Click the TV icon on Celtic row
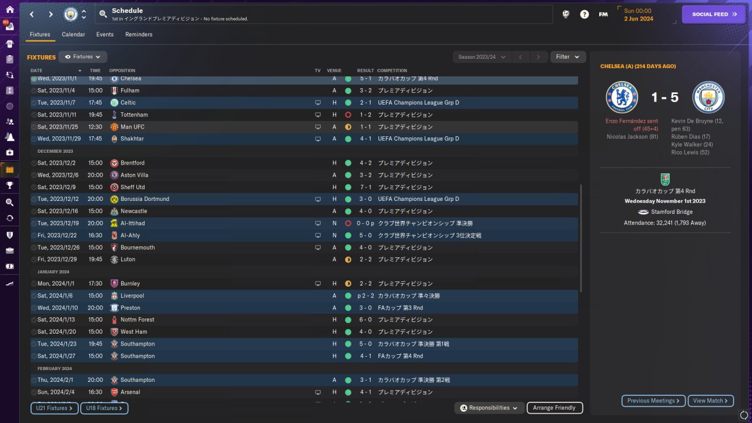Image resolution: width=752 pixels, height=423 pixels. 318,103
